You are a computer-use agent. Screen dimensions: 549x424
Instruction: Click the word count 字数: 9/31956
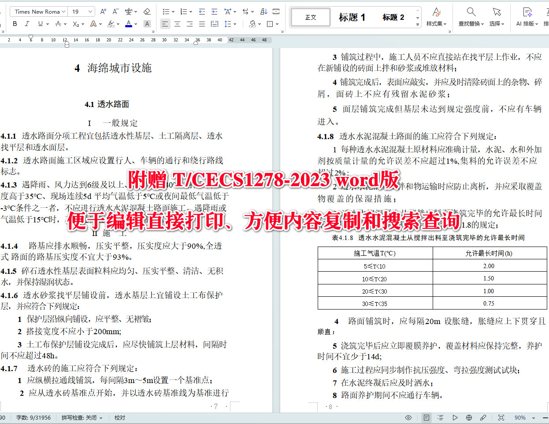33,417
